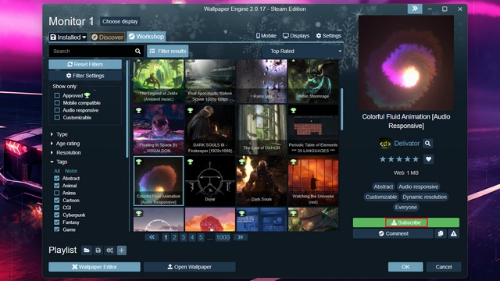Open the playlist settings gears icon
500x281 pixels.
click(110, 251)
